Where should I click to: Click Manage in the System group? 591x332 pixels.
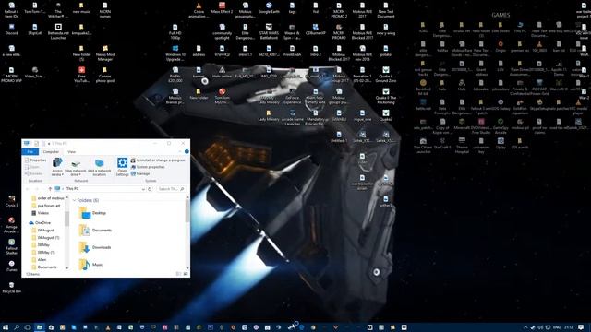[x=140, y=173]
